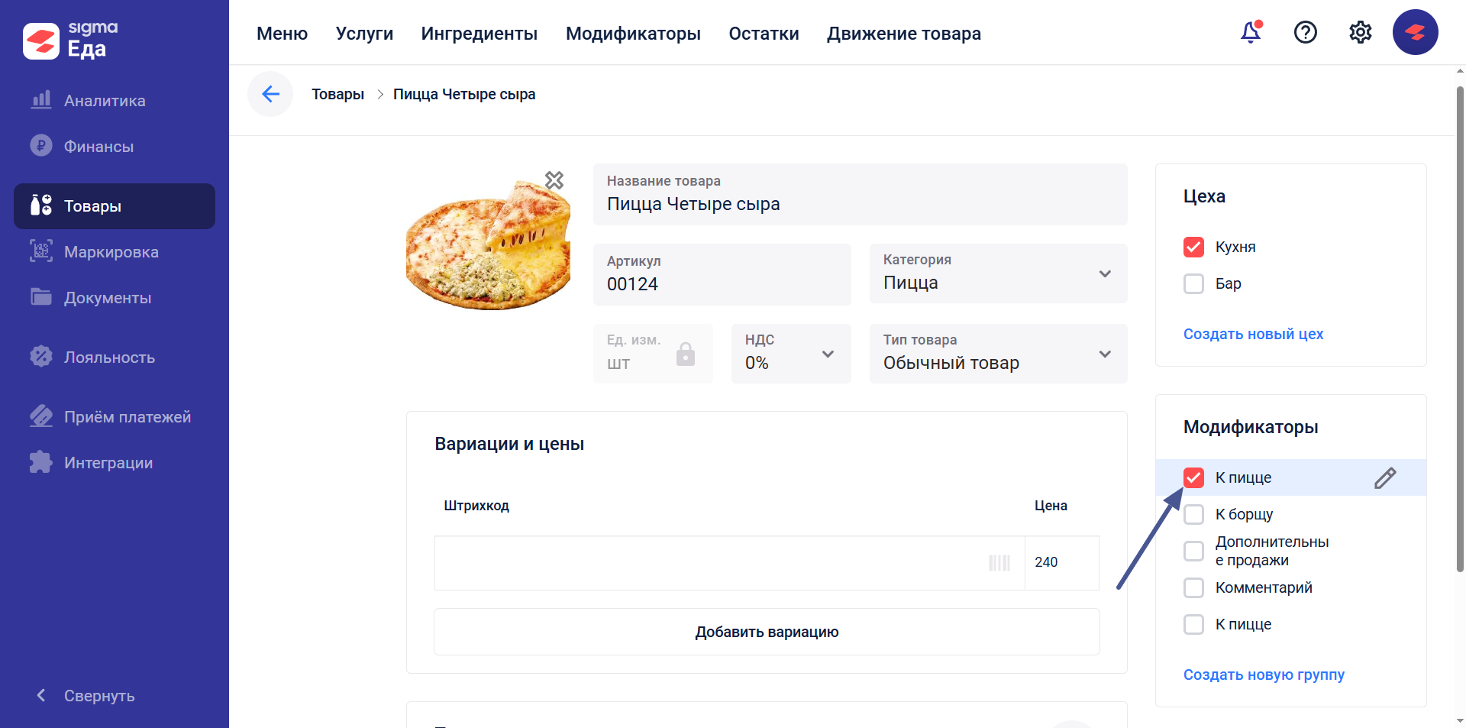Edit the К пицце modifier with the pencil
This screenshot has width=1466, height=728.
click(x=1385, y=478)
